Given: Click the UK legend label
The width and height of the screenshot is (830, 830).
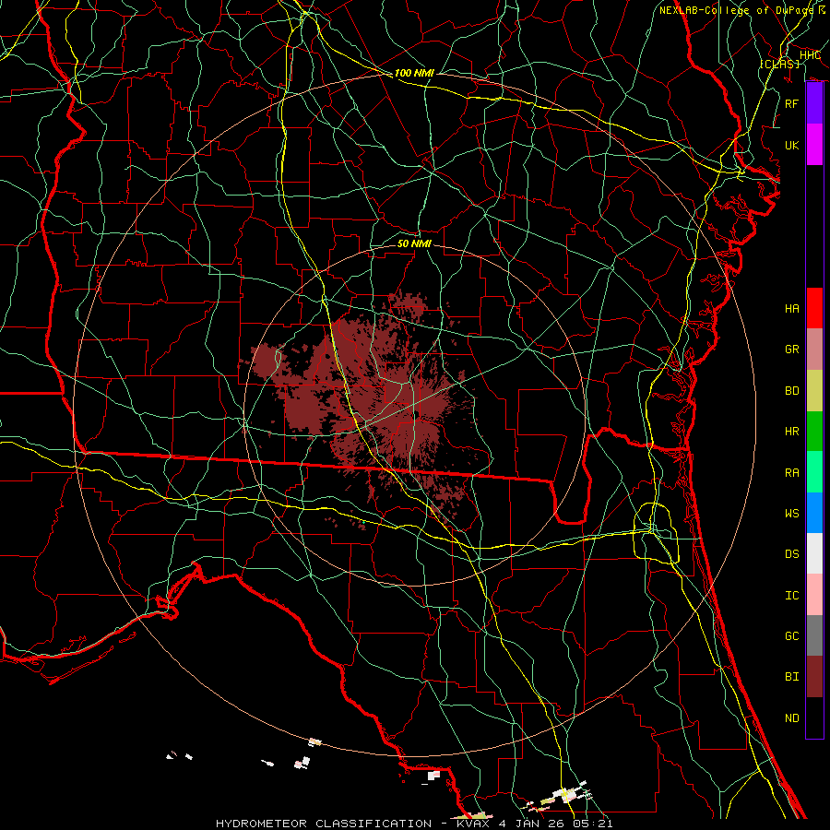Looking at the screenshot, I should coord(791,145).
